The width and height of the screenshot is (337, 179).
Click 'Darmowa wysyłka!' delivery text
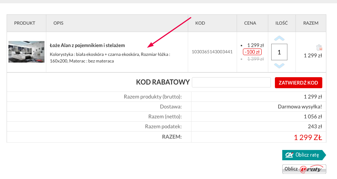click(x=300, y=107)
